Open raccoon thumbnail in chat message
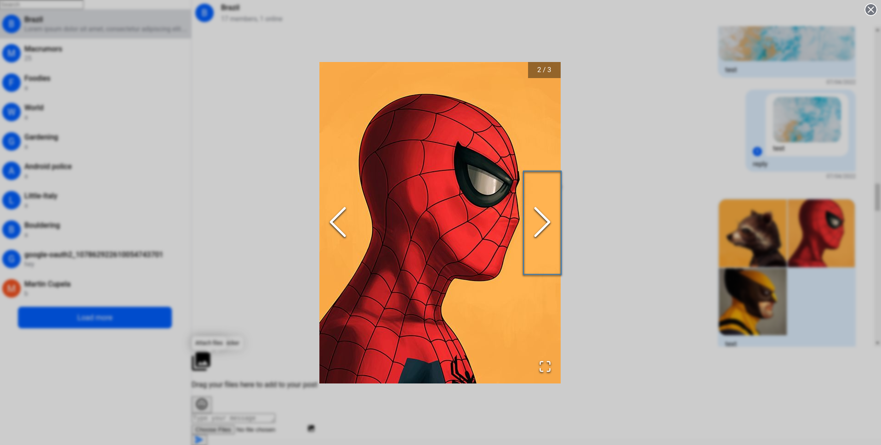 752,233
